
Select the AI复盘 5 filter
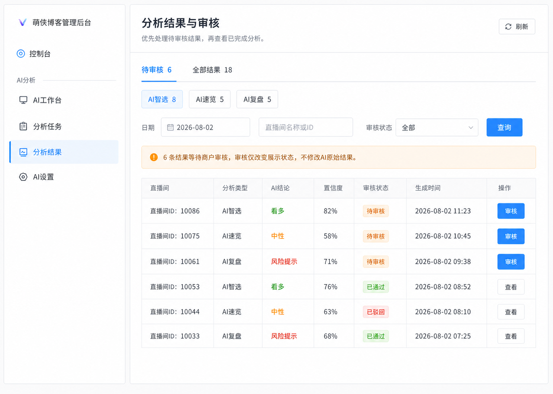pyautogui.click(x=257, y=99)
